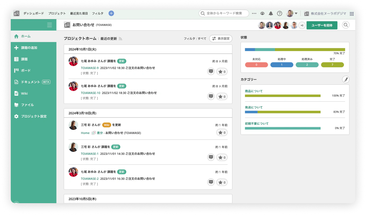366x215 pixels.
Task: Open notifications via the bell icon
Action: point(271,13)
